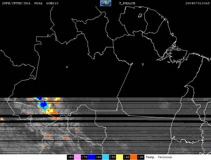Click the -30 legend label
Viewport: 211px width, 160px height.
141,157
